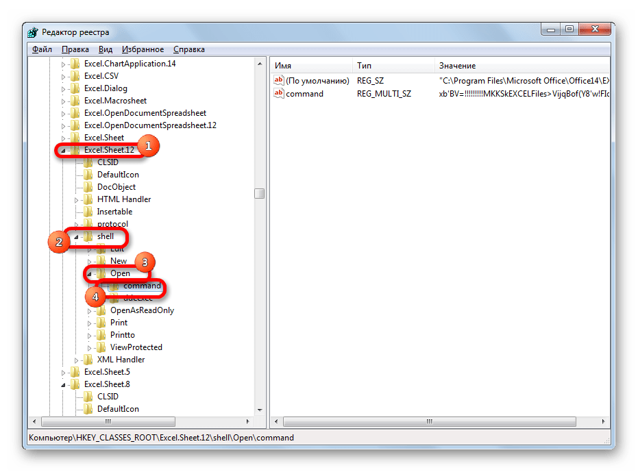The width and height of the screenshot is (638, 472).
Task: Click the XML Handler folder icon
Action: tap(88, 359)
